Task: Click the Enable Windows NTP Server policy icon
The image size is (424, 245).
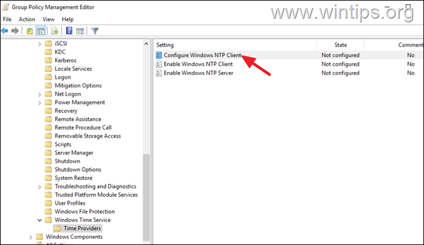Action: (x=159, y=73)
